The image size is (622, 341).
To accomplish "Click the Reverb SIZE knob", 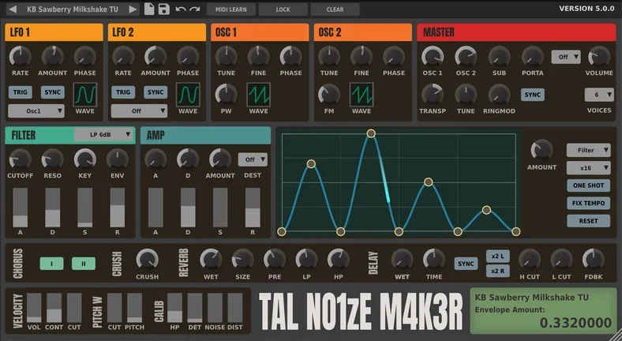I will pyautogui.click(x=243, y=260).
